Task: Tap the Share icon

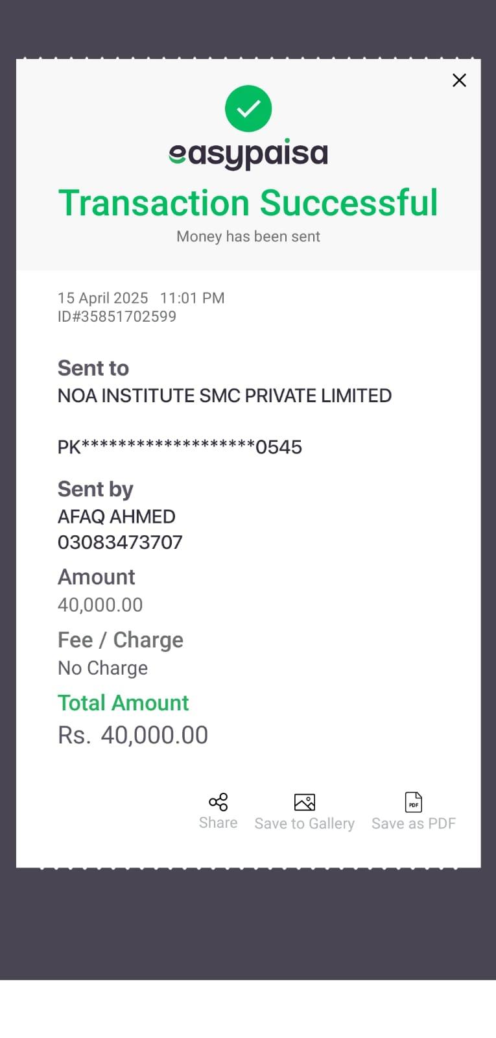Action: pyautogui.click(x=218, y=802)
